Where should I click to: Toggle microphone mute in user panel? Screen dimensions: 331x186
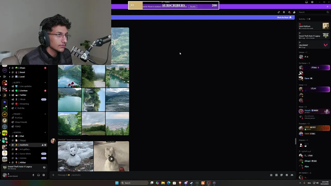(33, 175)
